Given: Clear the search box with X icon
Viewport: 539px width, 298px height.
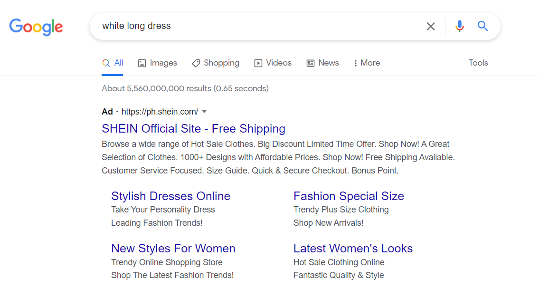Looking at the screenshot, I should [430, 26].
